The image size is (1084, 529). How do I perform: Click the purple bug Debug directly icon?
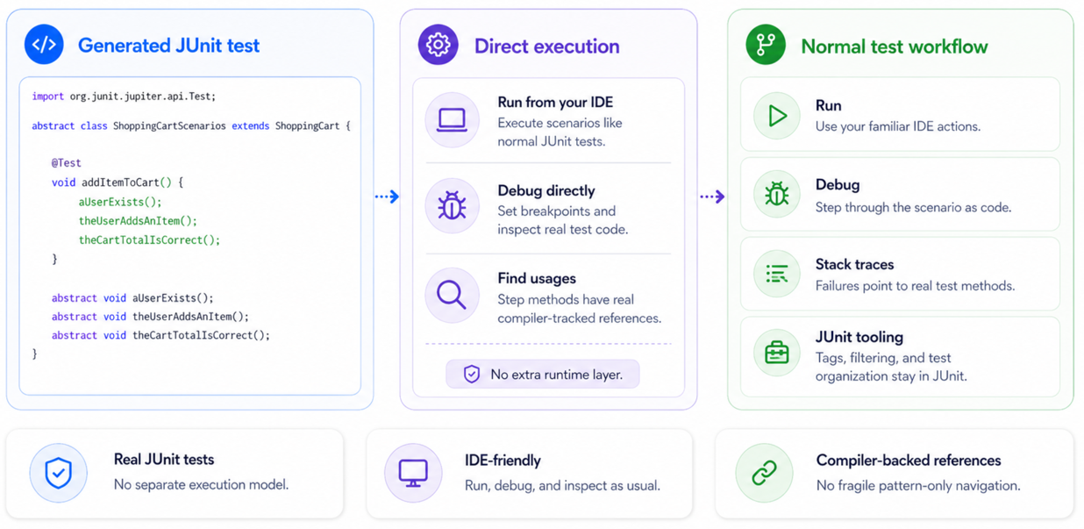(453, 206)
